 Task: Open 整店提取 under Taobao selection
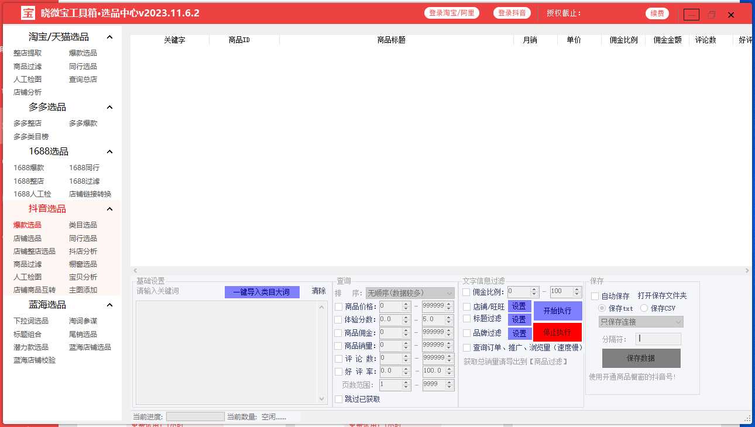point(28,53)
